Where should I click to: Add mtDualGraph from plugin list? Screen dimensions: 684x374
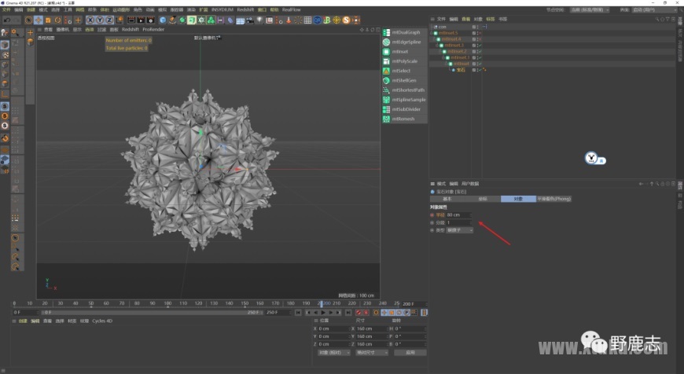click(x=404, y=32)
